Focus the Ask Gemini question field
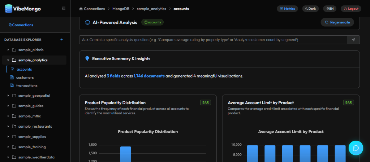This screenshot has height=162, width=370. [213, 40]
